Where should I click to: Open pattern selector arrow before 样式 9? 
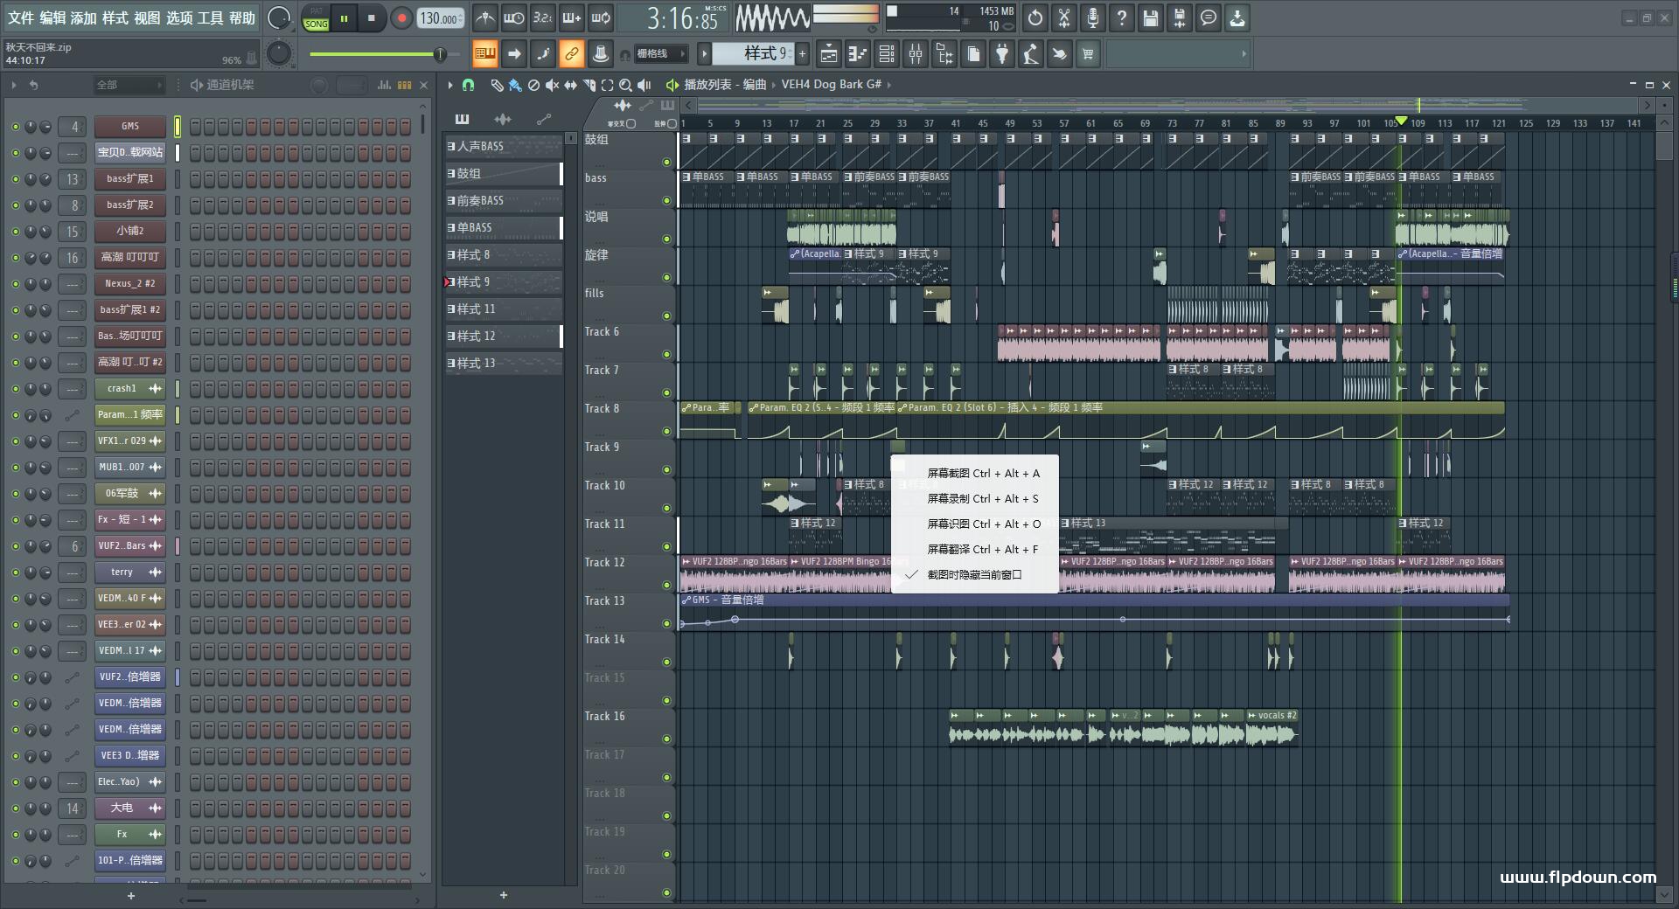point(704,54)
